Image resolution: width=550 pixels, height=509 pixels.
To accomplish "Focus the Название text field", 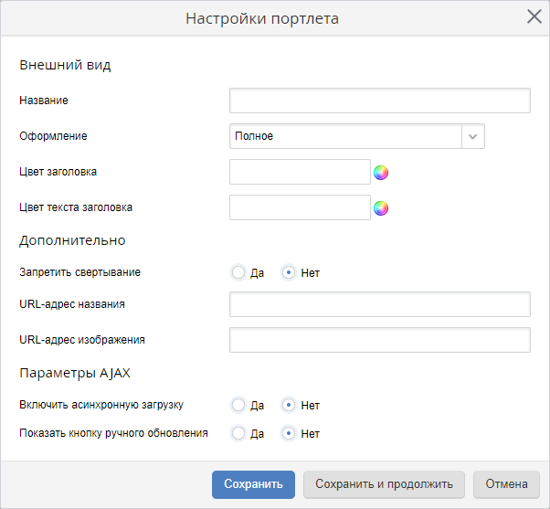I will click(379, 101).
